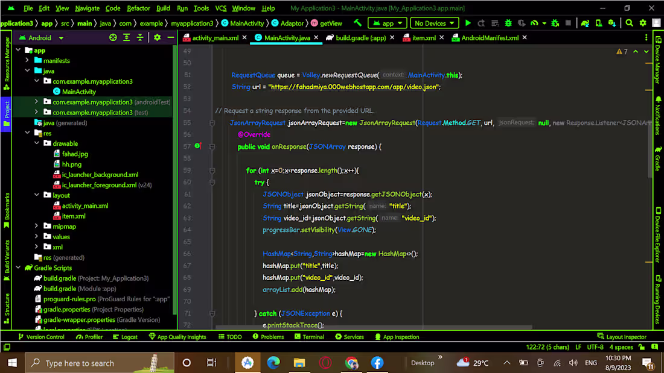The image size is (664, 373).
Task: Open the app run configuration dropdown
Action: tap(386, 22)
